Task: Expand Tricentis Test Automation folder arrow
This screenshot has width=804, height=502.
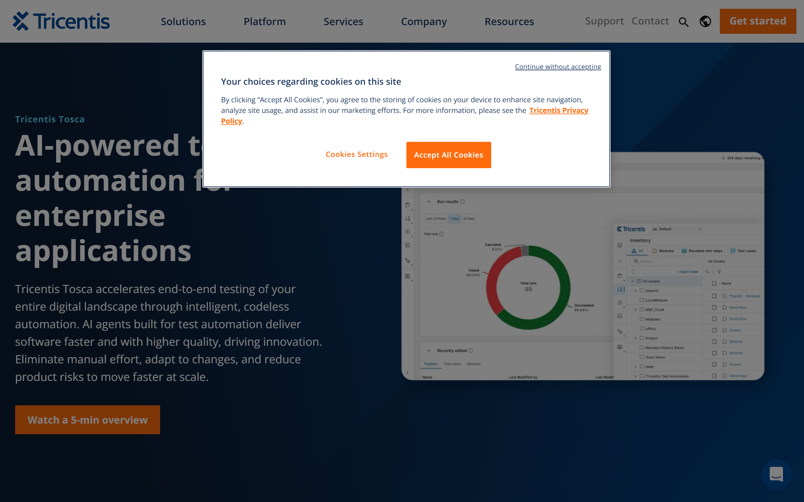Action: click(636, 376)
